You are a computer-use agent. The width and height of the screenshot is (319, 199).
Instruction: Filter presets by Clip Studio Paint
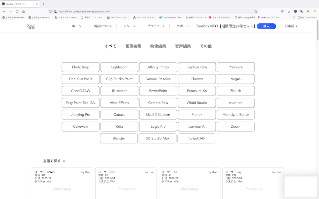pyautogui.click(x=119, y=79)
